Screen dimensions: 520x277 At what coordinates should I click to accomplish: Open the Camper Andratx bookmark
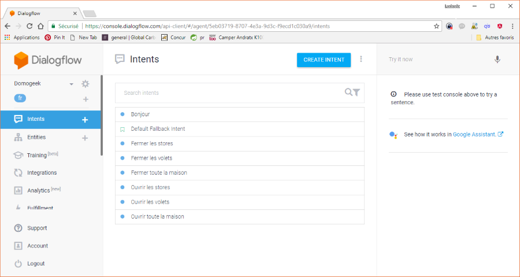[236, 38]
